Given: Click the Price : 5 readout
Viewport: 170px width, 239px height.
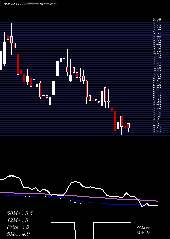Looking at the screenshot, I should pos(18,227).
